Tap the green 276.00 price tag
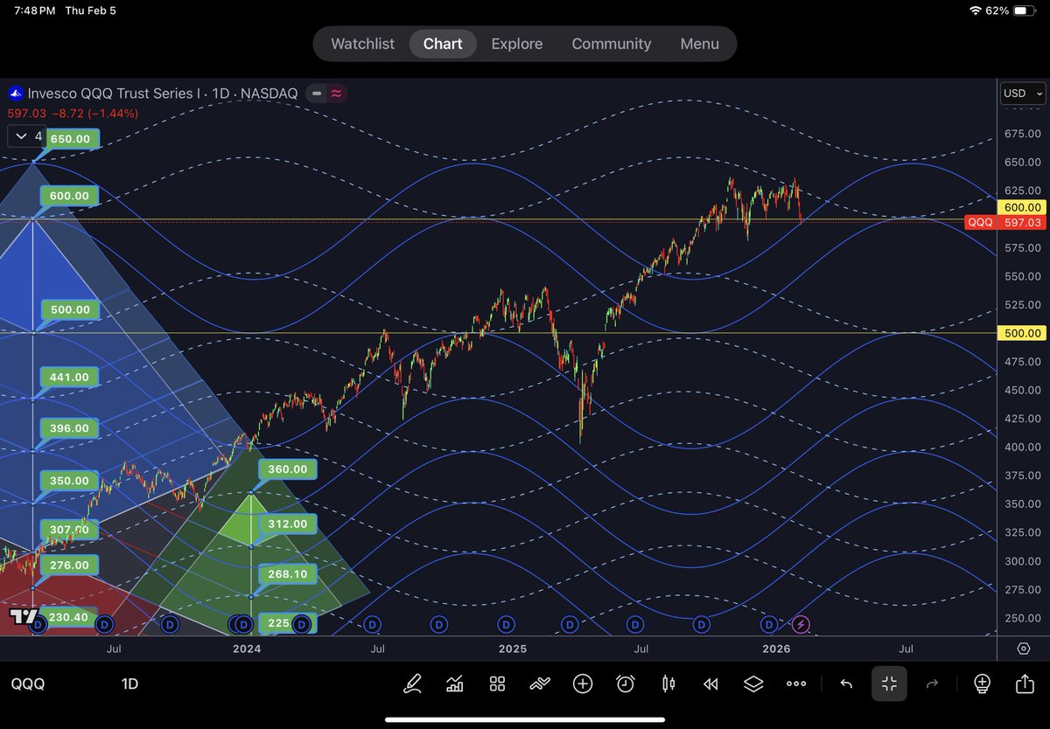Image resolution: width=1050 pixels, height=729 pixels. coord(70,566)
